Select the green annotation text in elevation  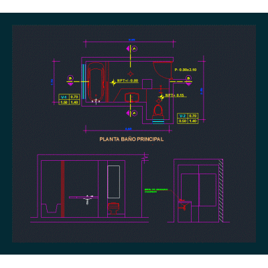point(156,190)
